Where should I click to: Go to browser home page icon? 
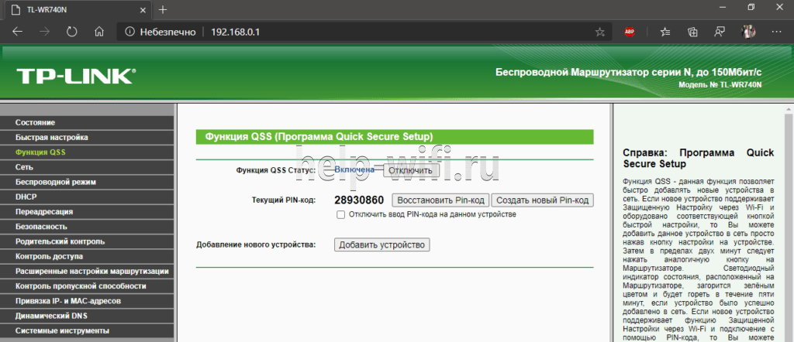click(99, 32)
